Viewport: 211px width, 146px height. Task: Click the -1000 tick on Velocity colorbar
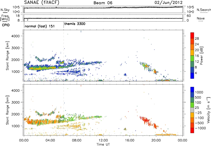[200, 128]
